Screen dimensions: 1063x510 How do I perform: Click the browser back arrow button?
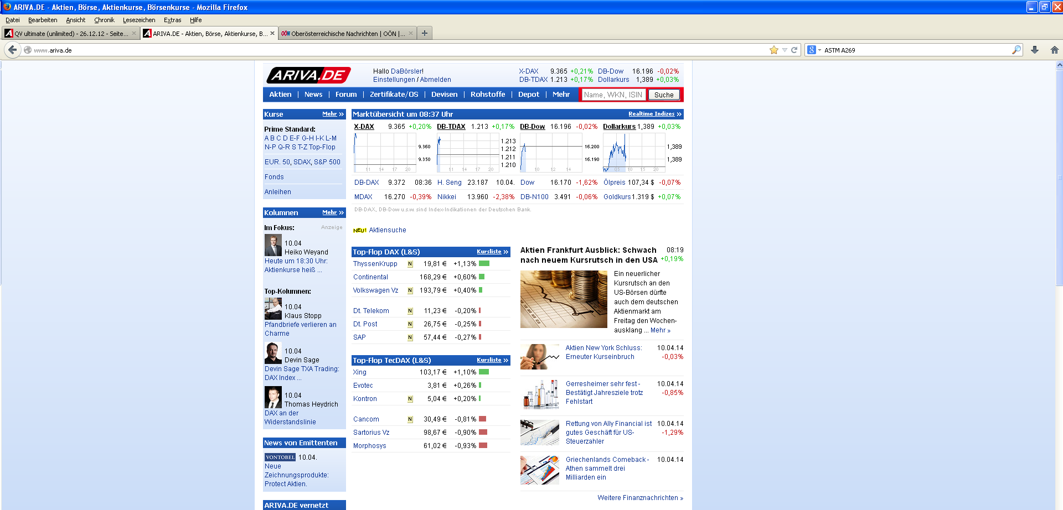(12, 50)
